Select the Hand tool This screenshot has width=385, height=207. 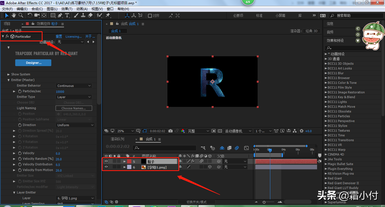(14, 15)
